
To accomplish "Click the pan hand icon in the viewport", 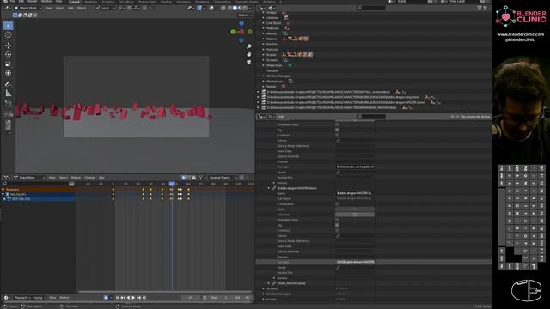I will [249, 54].
